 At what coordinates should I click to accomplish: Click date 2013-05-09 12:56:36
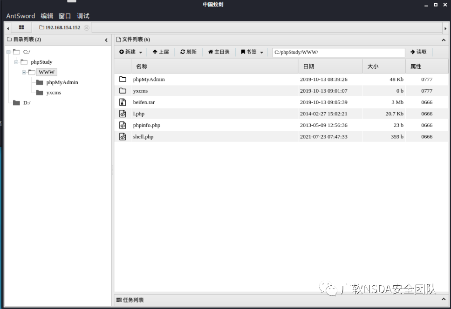point(324,125)
